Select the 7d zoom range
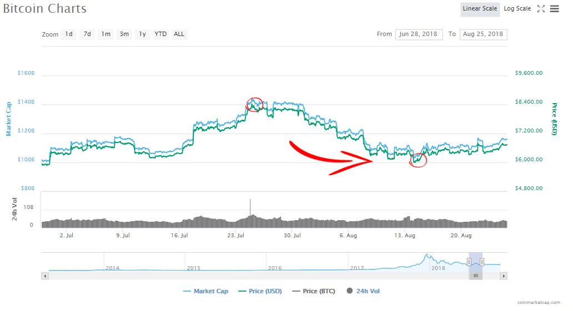 coord(87,34)
